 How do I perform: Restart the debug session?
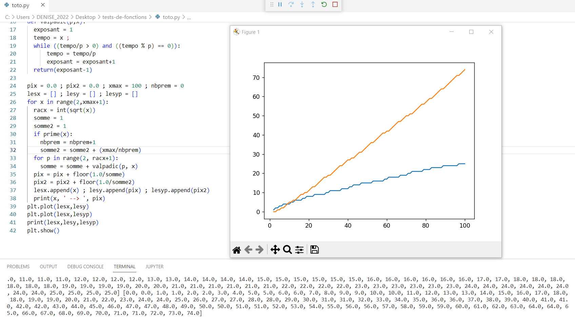point(324,4)
